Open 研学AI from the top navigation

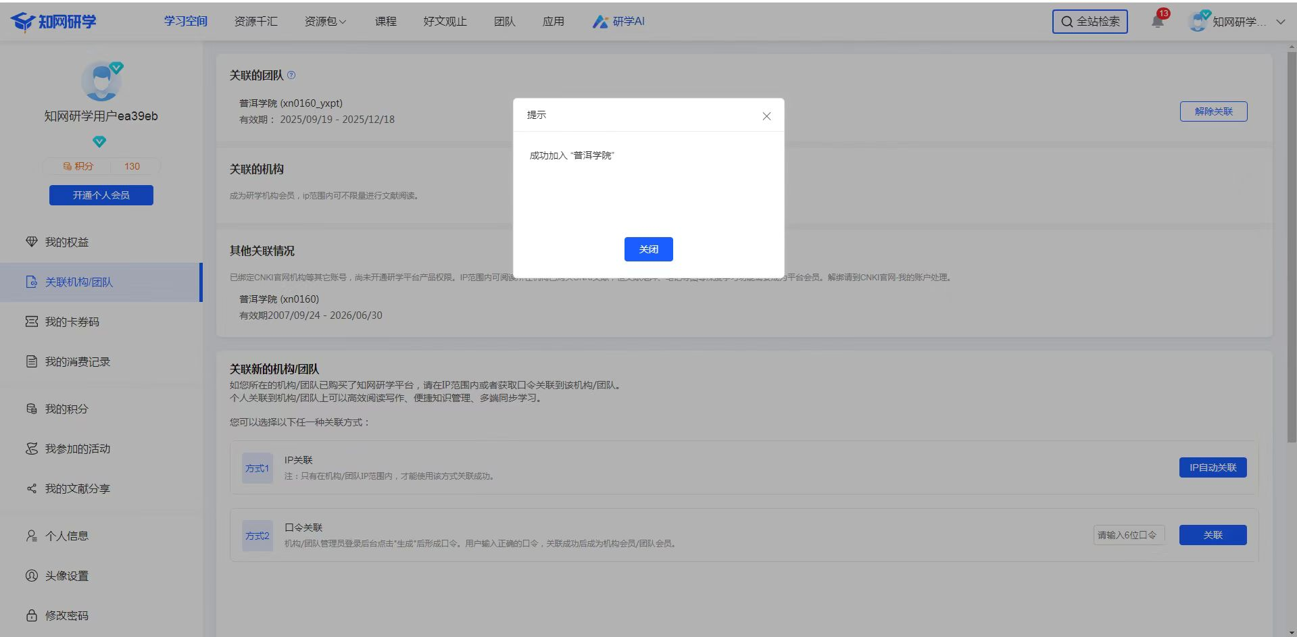coord(618,22)
